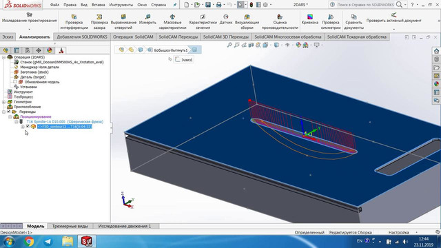Image resolution: width=441 pixels, height=248 pixels.
Task: Activate the Measure tool (Измерить)
Action: click(x=147, y=20)
